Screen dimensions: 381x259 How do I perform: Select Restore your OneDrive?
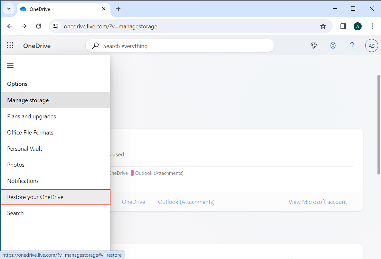coord(55,197)
